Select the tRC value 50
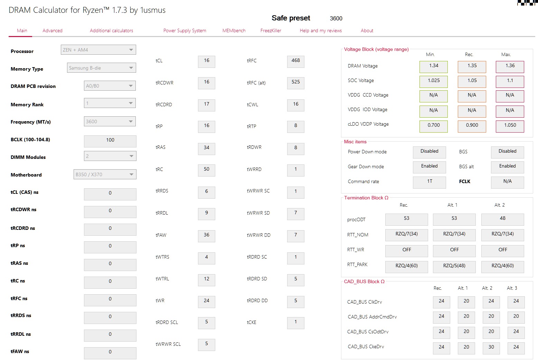 click(x=207, y=170)
